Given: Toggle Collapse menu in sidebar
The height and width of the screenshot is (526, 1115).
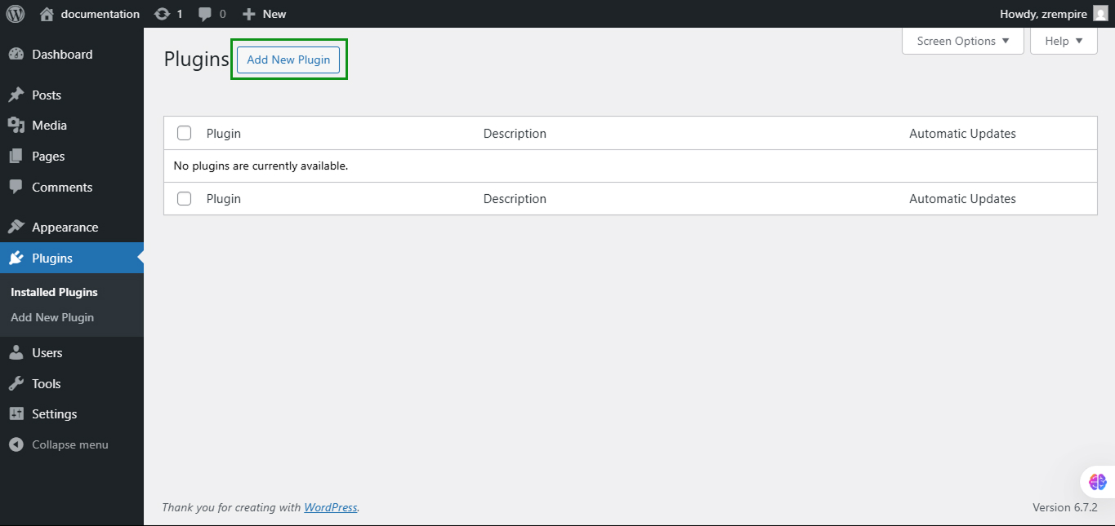Looking at the screenshot, I should 58,444.
